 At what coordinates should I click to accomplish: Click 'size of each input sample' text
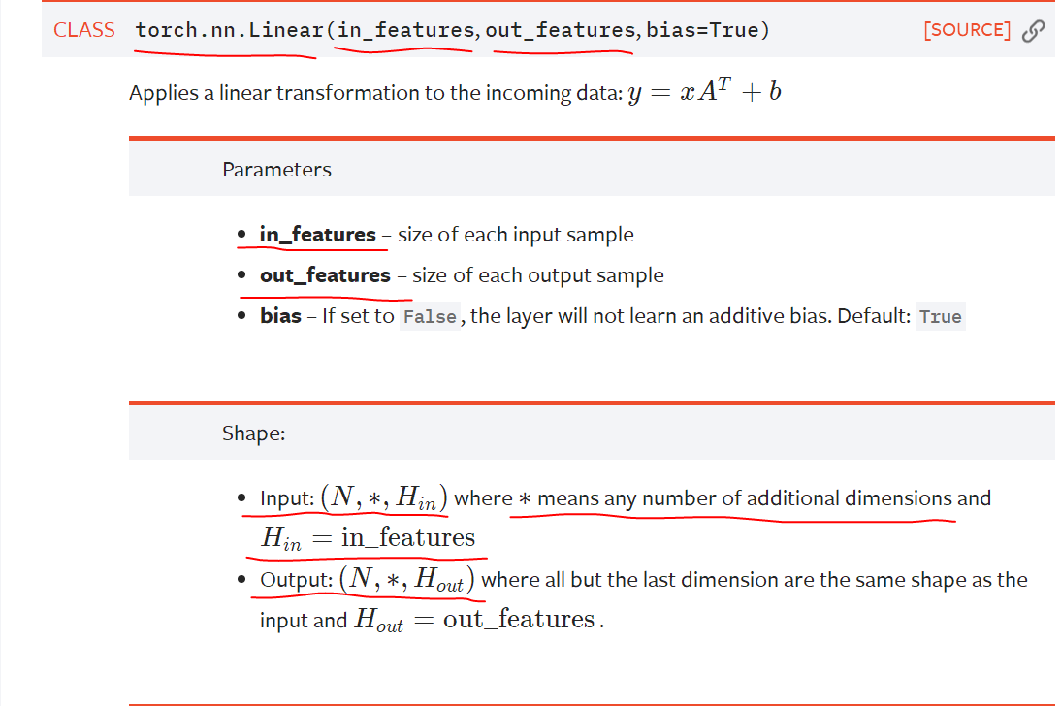tap(516, 235)
